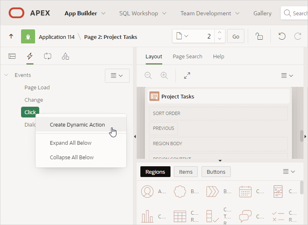Open the Team Development dropdown chevron

(x=237, y=13)
